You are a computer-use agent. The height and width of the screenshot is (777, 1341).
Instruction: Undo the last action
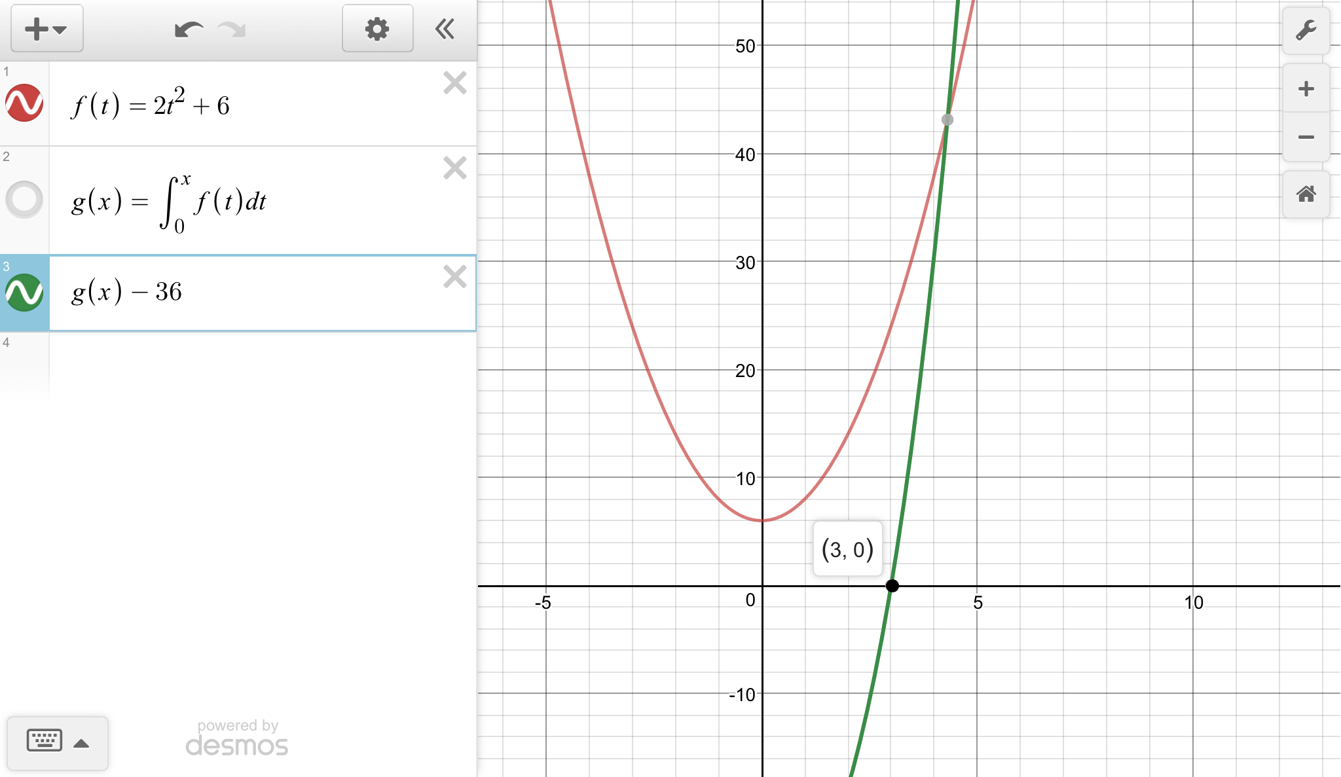189,29
